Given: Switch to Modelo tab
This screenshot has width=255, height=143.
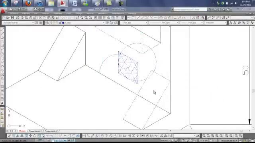Looking at the screenshot, I should pos(22,131).
